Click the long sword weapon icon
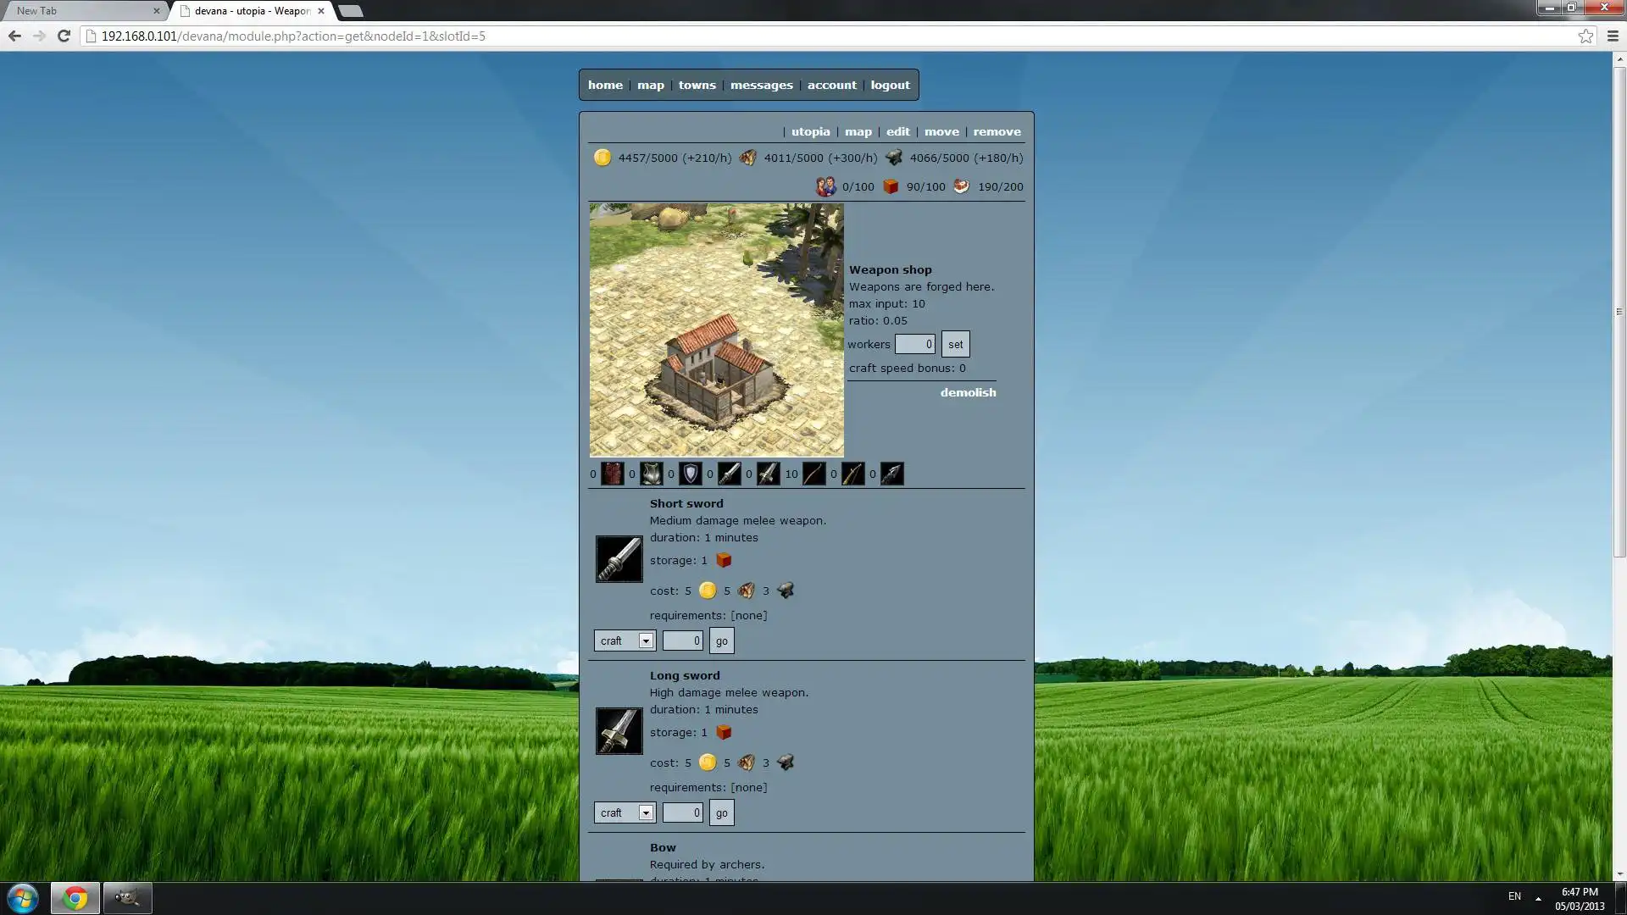1627x915 pixels. pyautogui.click(x=619, y=730)
